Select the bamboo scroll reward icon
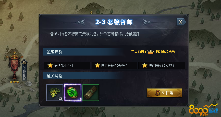 [91, 93]
